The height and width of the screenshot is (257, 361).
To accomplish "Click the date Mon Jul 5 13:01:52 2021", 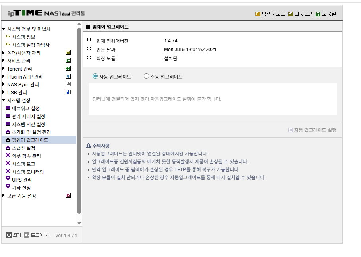I will click(190, 50).
